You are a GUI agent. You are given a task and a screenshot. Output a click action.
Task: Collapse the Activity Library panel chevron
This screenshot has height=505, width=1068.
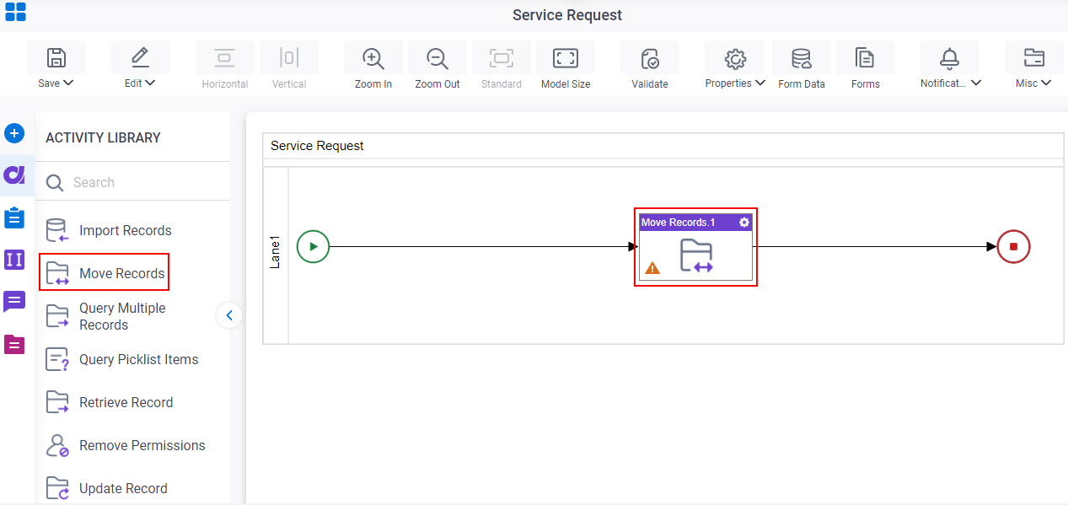(x=229, y=315)
